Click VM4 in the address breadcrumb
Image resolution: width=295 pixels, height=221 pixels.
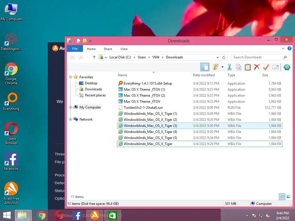click(x=156, y=57)
